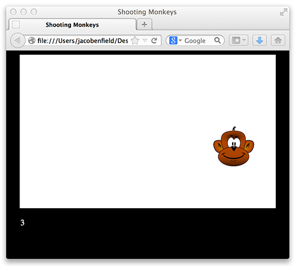
Task: Enter full screen with the corner arrows
Action: point(284,12)
